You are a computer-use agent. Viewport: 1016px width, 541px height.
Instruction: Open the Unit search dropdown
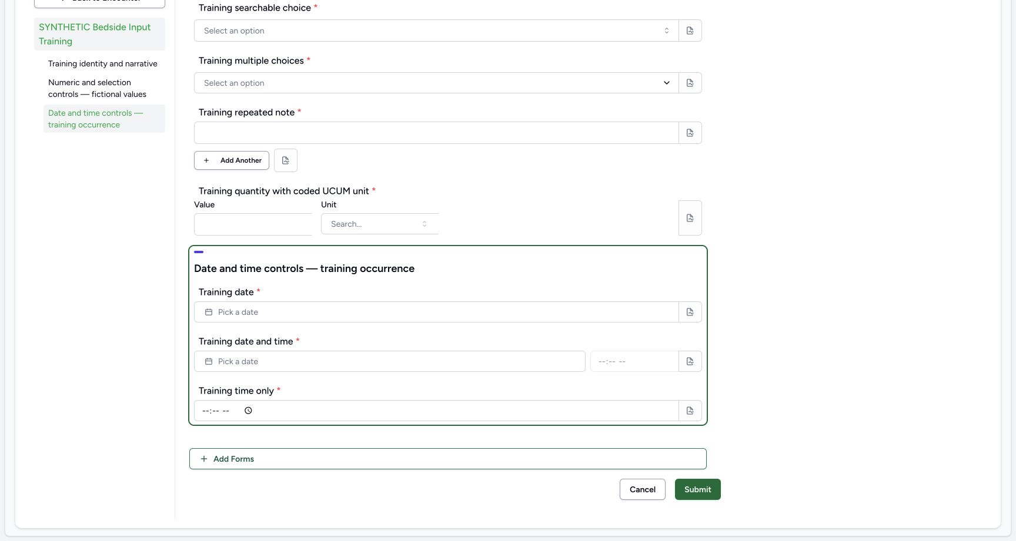click(x=380, y=224)
